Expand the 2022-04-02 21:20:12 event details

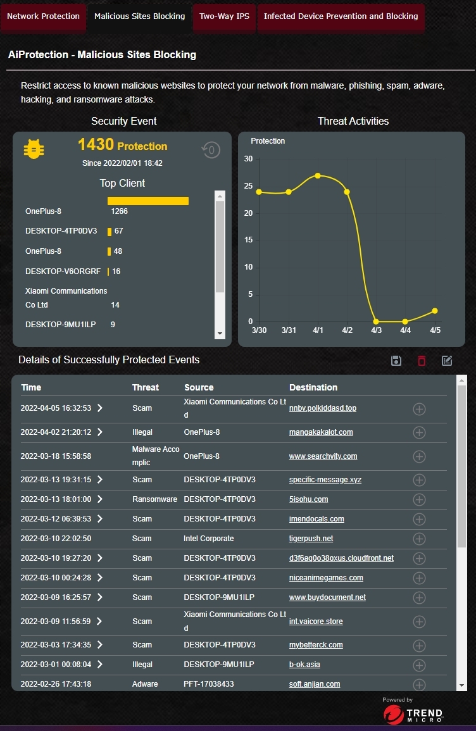[x=100, y=432]
